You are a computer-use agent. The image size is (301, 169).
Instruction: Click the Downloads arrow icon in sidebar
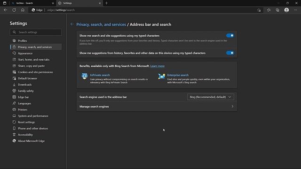coord(14,84)
